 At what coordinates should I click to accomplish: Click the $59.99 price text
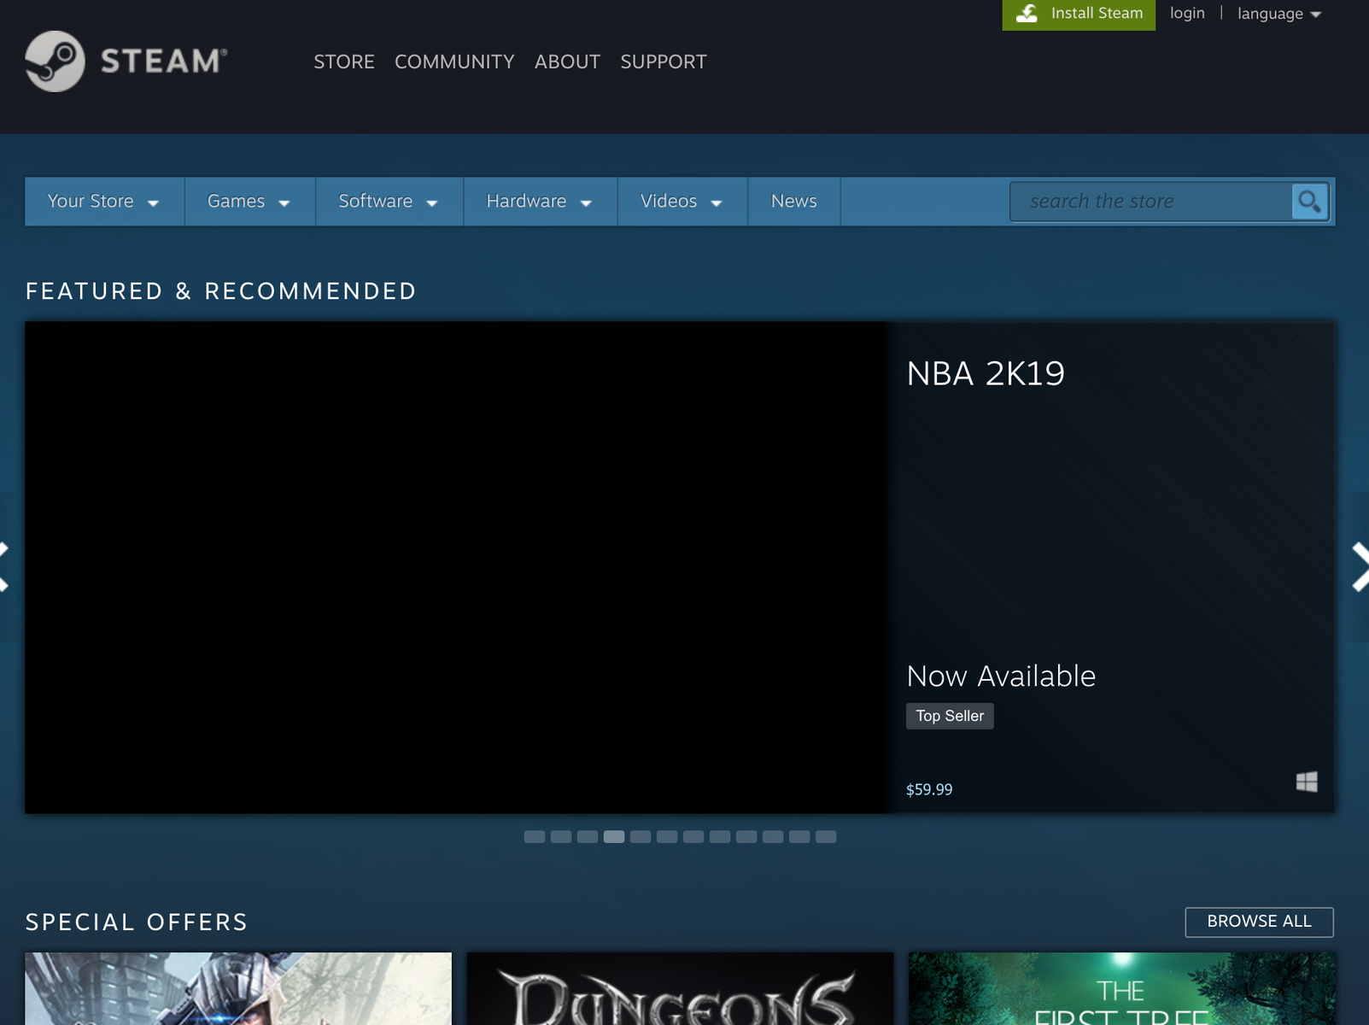[929, 789]
